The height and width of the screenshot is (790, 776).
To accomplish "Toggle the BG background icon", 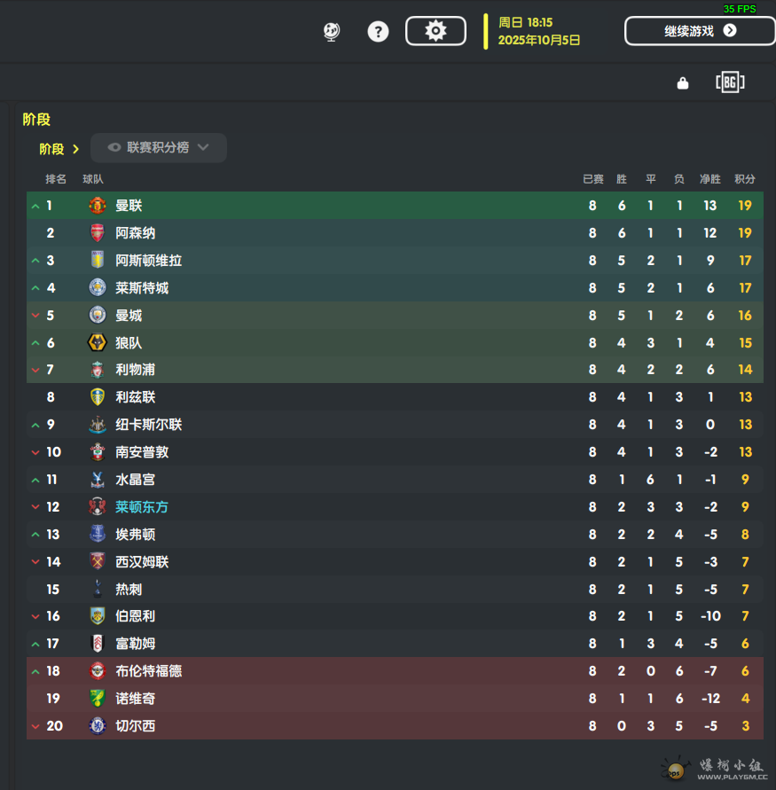I will point(730,82).
